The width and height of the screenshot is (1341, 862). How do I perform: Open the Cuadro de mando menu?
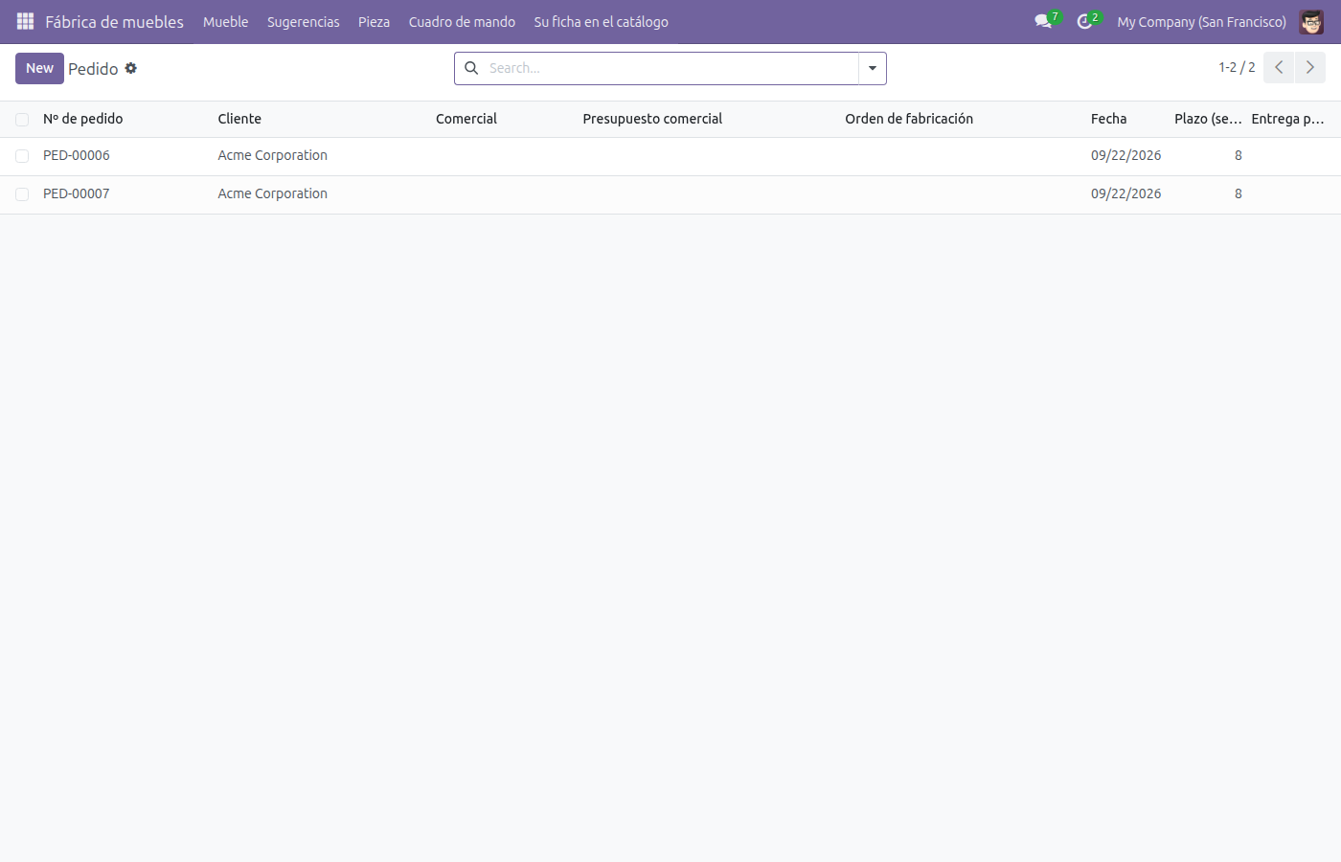tap(462, 22)
